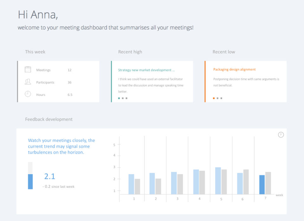Open the Packaging design alignment link
The height and width of the screenshot is (221, 304).
234,69
